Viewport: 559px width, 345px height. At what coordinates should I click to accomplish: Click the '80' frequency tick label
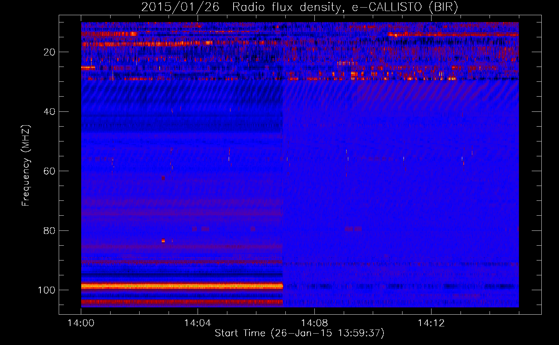pos(49,231)
